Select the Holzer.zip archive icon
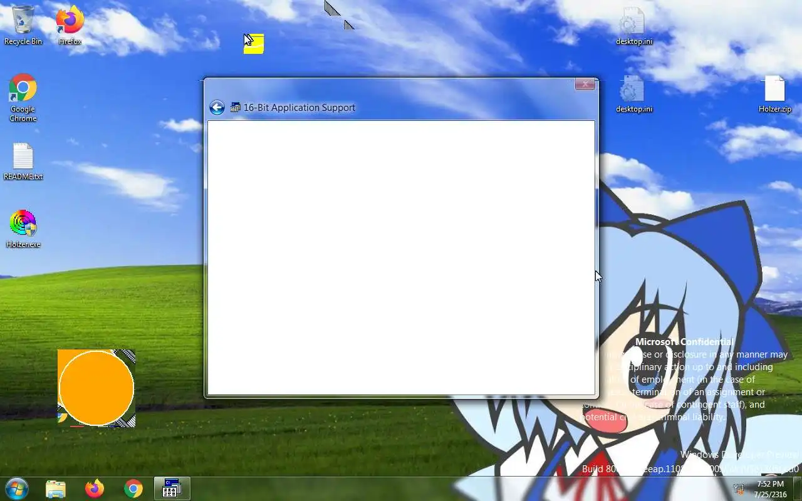 pos(775,94)
